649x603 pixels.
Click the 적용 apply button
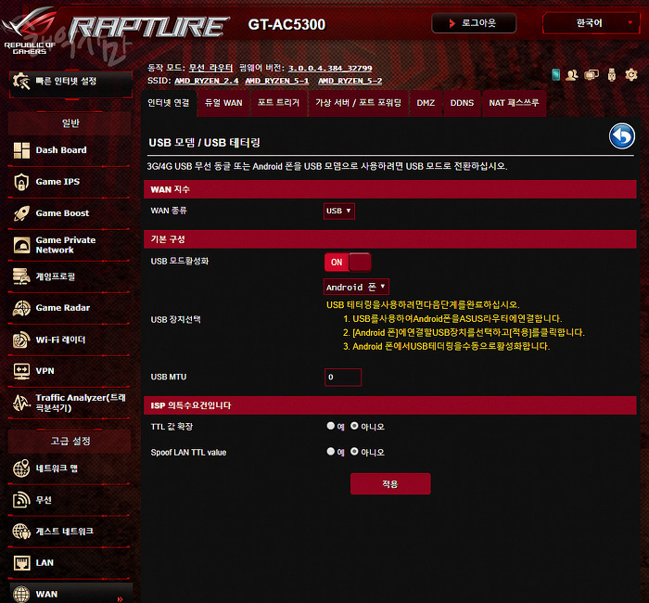click(390, 483)
